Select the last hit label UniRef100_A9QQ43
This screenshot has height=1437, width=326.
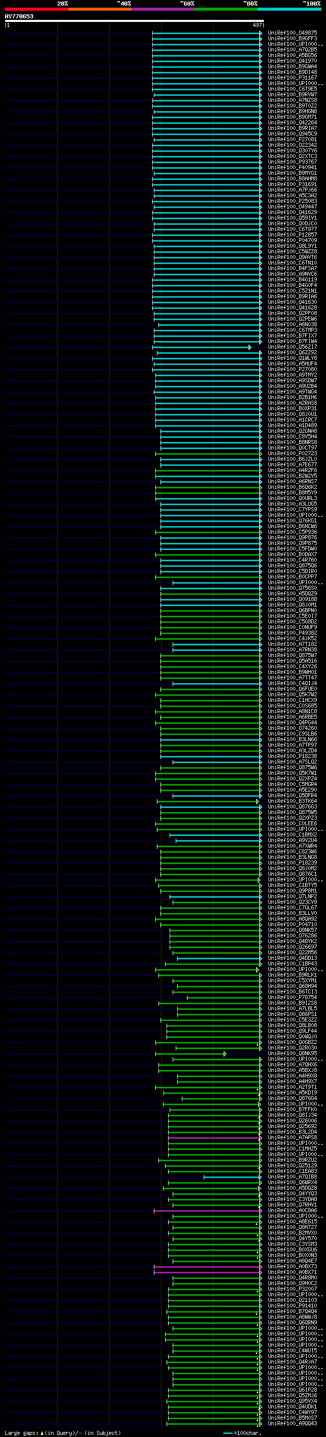pos(292,1424)
